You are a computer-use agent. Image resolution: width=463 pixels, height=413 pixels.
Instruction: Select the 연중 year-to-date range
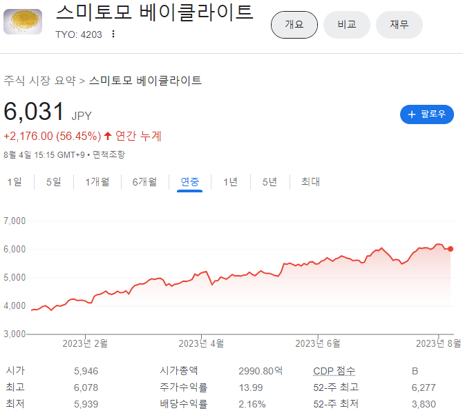point(190,182)
